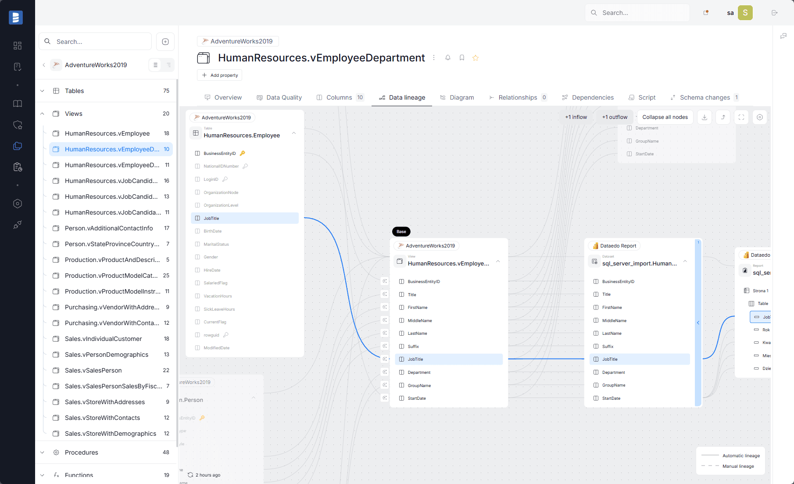Click the '+1 inflow' button
This screenshot has width=794, height=484.
(x=576, y=117)
